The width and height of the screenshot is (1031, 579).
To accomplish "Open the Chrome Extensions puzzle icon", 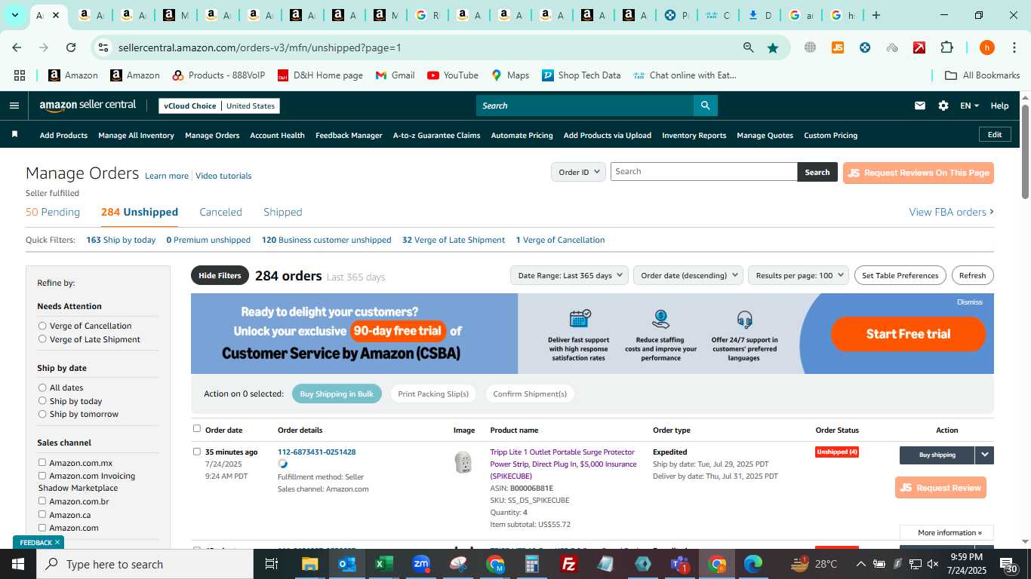I will [x=946, y=47].
